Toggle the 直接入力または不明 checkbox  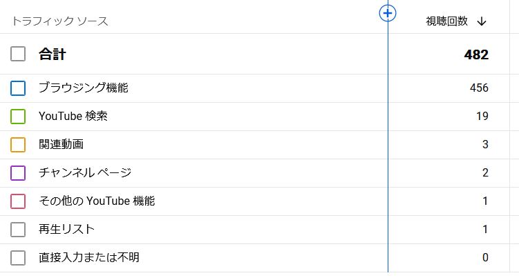[19, 258]
